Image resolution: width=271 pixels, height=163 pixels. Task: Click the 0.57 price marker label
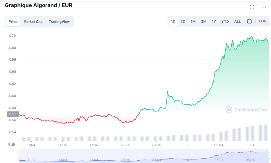(12, 114)
